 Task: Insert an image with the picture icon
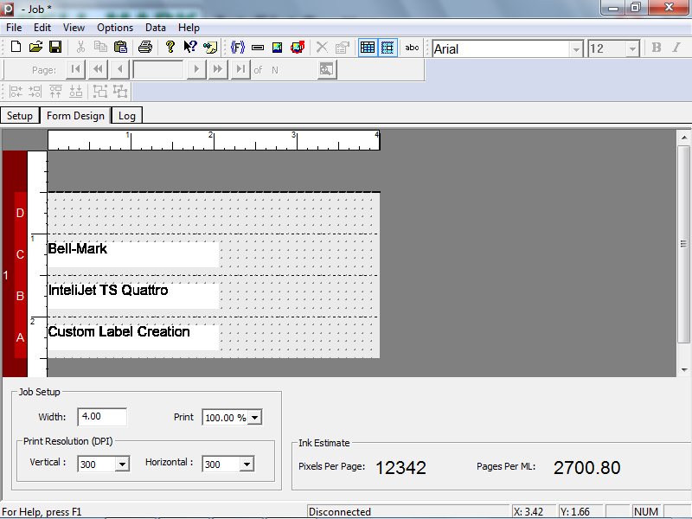click(277, 48)
